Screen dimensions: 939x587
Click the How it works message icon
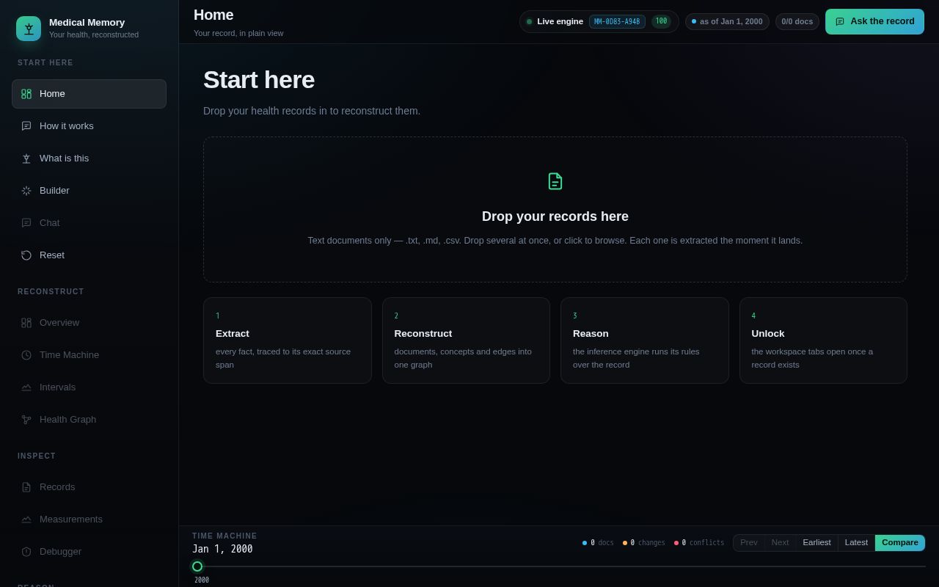point(26,126)
